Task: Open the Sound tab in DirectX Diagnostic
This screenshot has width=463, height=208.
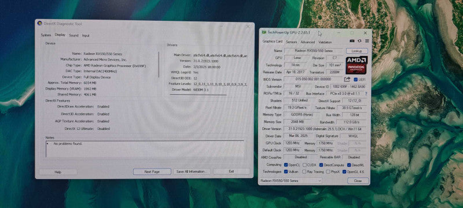Action: [74, 35]
